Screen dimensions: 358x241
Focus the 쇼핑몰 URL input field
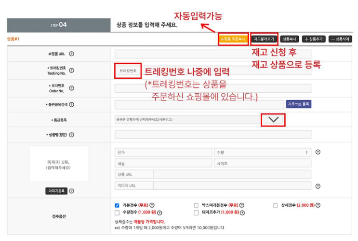(213, 54)
